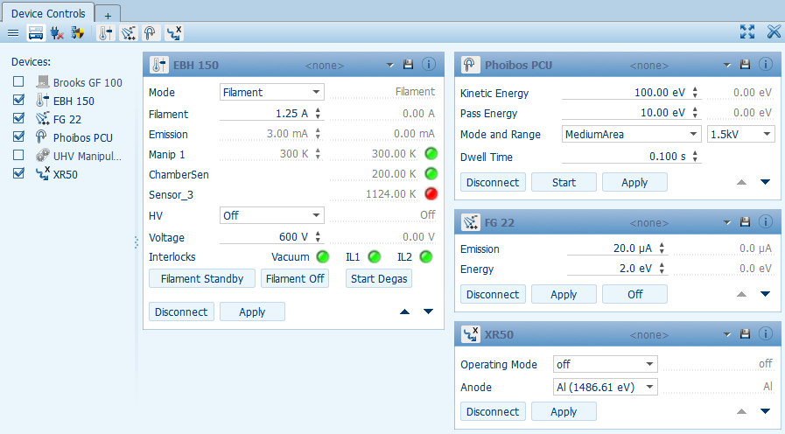Add a new tab with the plus button
This screenshot has width=785, height=434.
click(x=108, y=15)
